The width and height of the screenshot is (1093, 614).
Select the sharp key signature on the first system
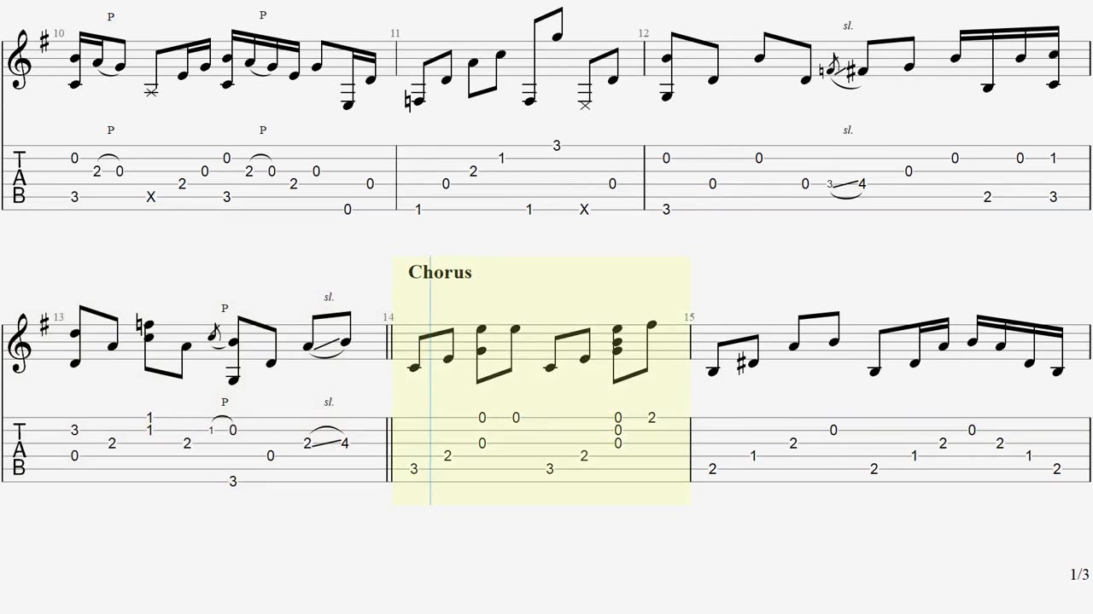coord(44,39)
